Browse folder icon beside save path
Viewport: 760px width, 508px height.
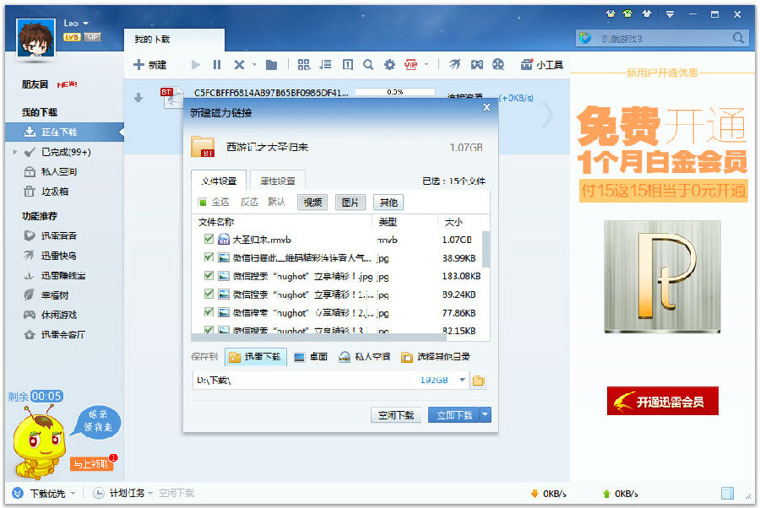tap(479, 381)
